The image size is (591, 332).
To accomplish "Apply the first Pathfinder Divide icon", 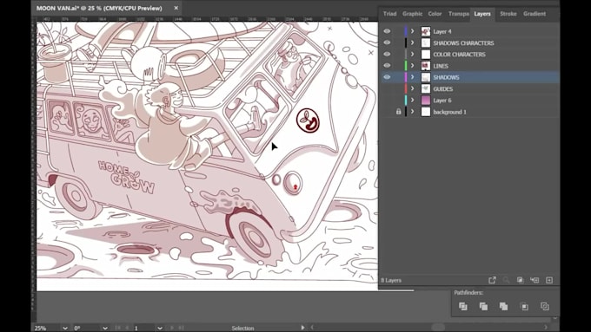I will click(x=463, y=307).
